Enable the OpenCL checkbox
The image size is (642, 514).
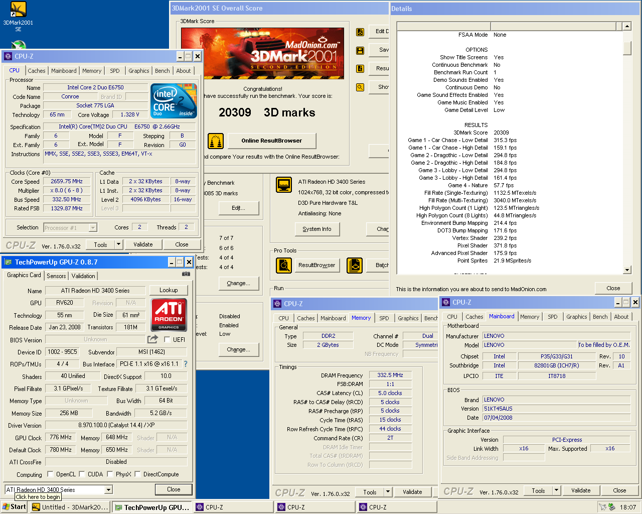[x=50, y=474]
